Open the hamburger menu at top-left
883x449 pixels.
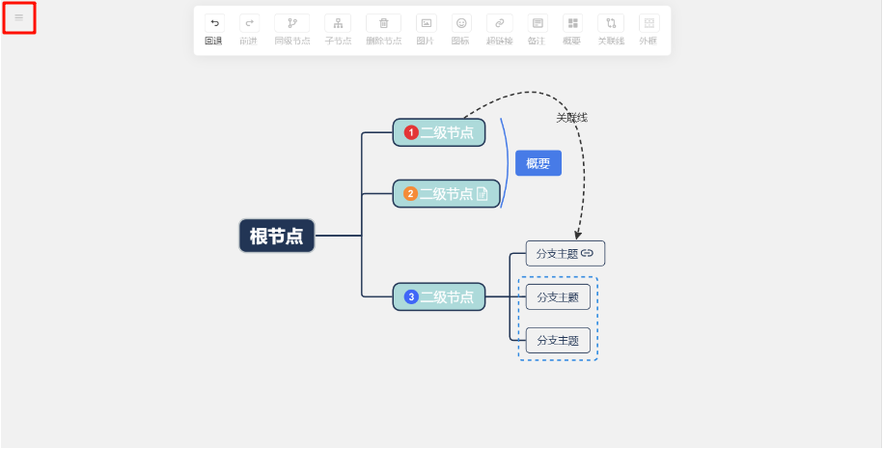tap(19, 17)
